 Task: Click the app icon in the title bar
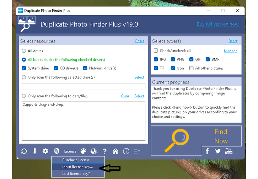(x=20, y=11)
